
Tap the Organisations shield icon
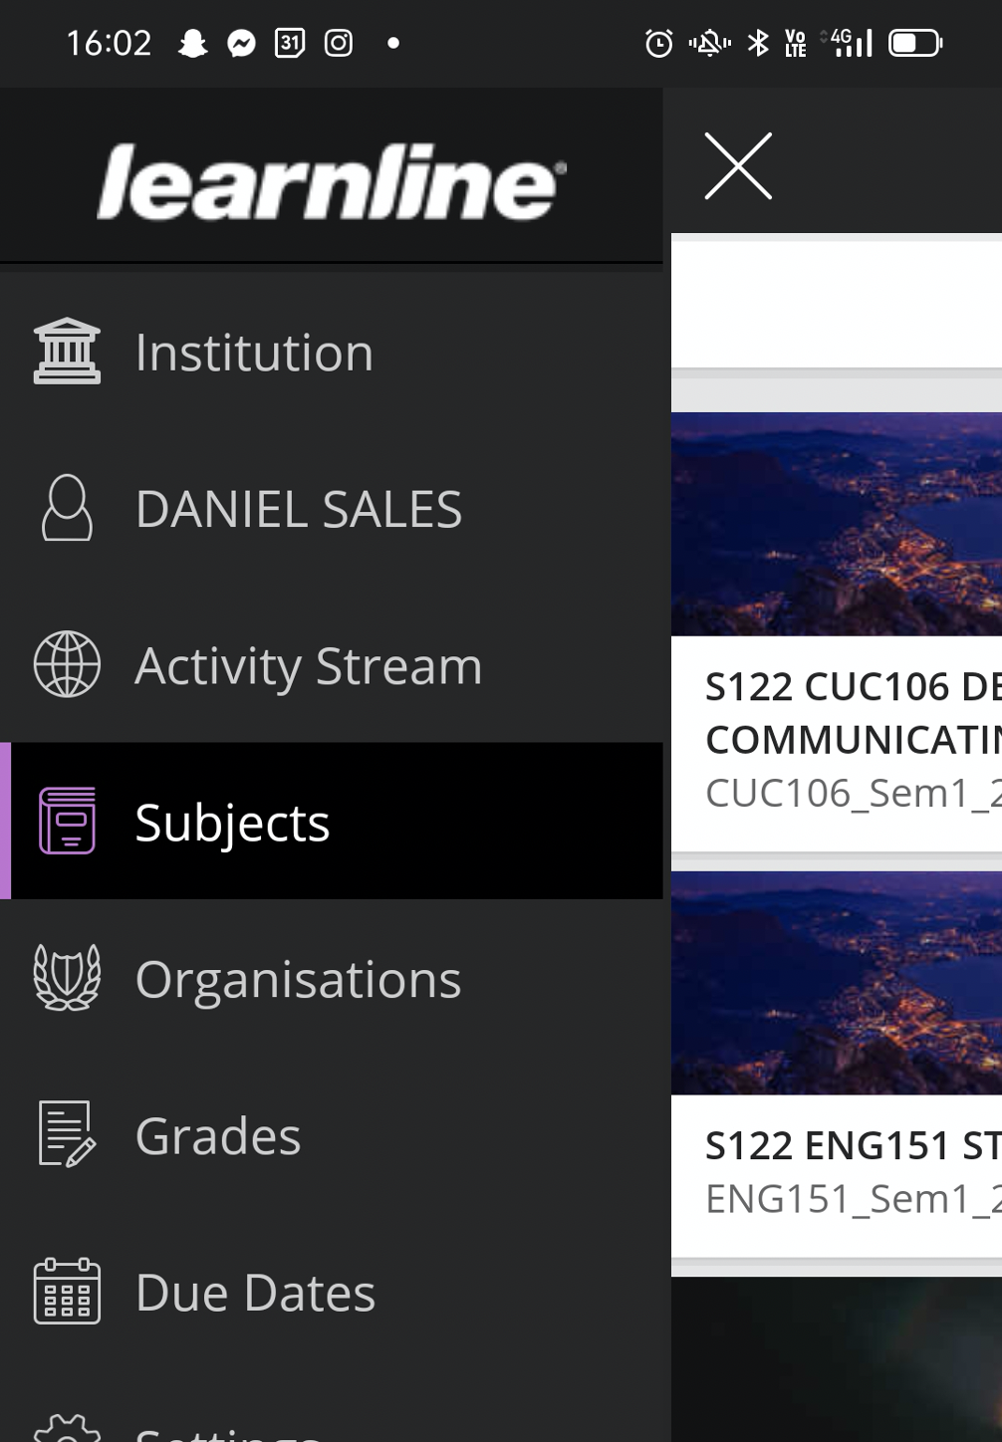(67, 978)
